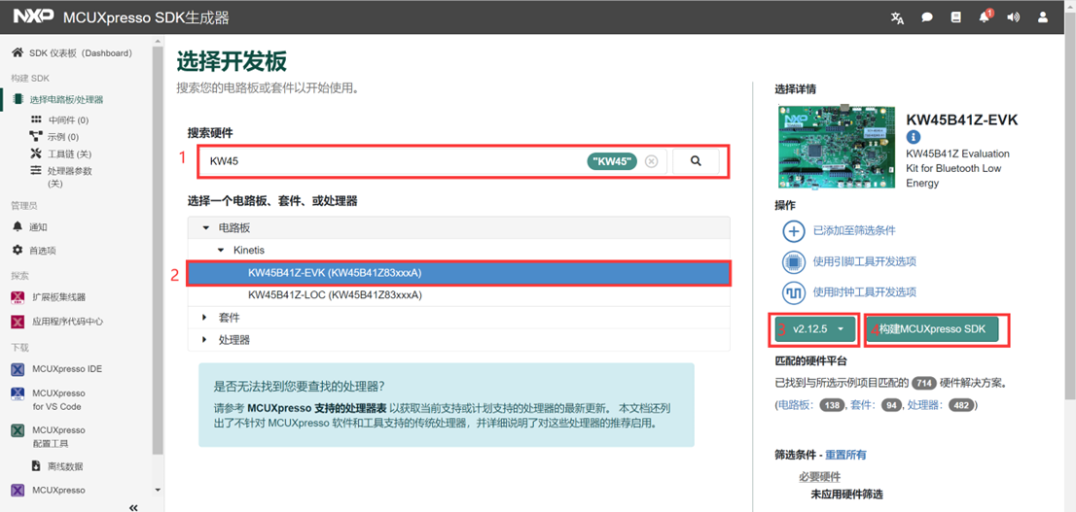This screenshot has width=1076, height=512.
Task: Click the MCUXpresso IDE icon
Action: click(x=18, y=369)
